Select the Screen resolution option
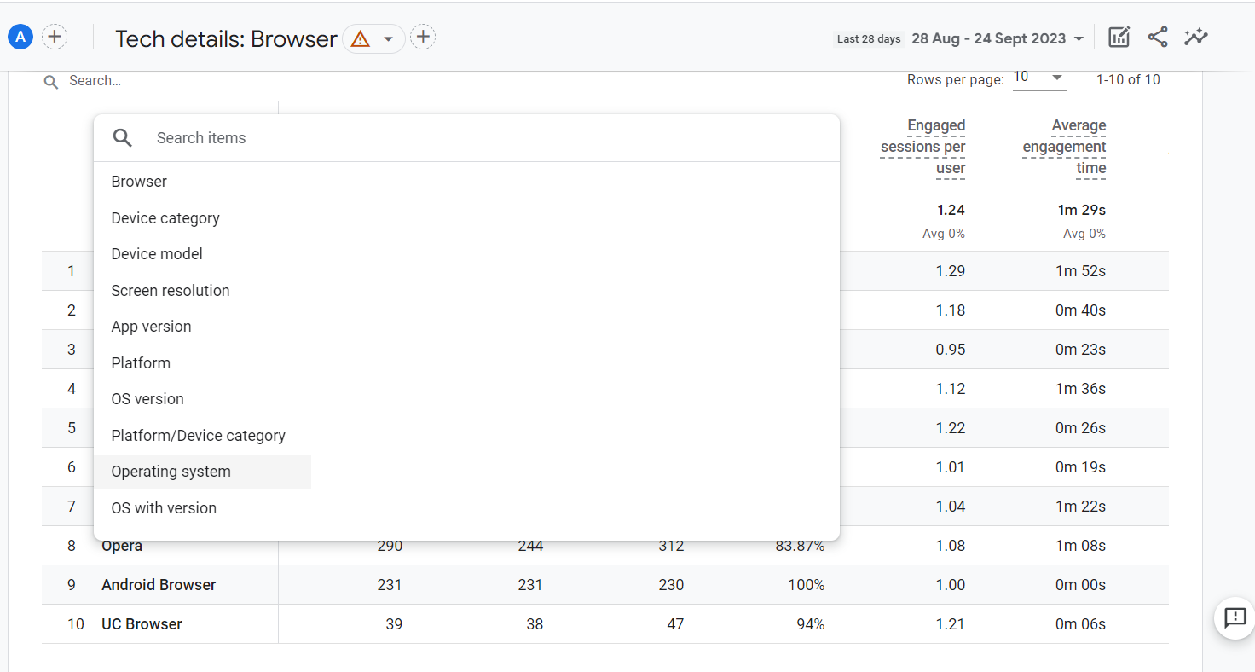This screenshot has width=1255, height=672. click(171, 291)
